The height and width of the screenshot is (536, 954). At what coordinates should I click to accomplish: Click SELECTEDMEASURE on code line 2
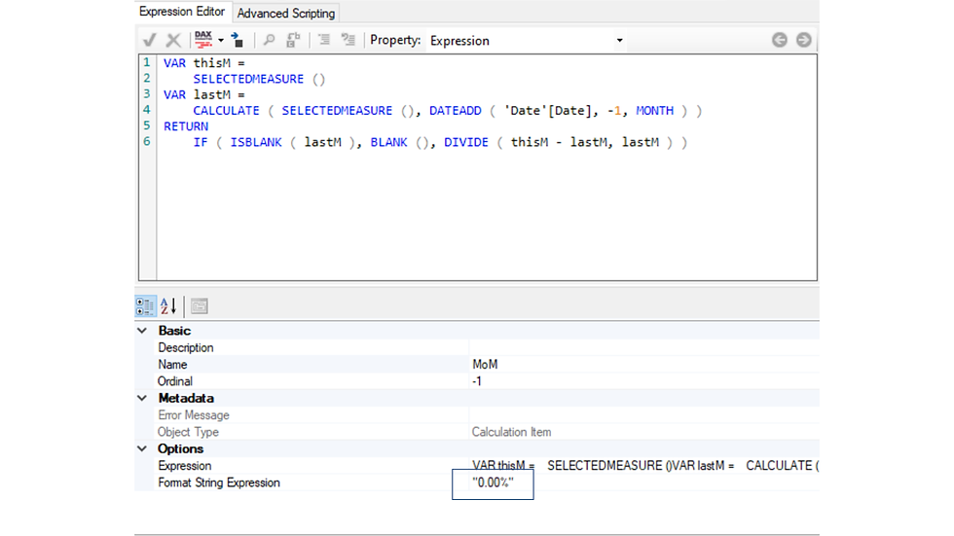248,79
